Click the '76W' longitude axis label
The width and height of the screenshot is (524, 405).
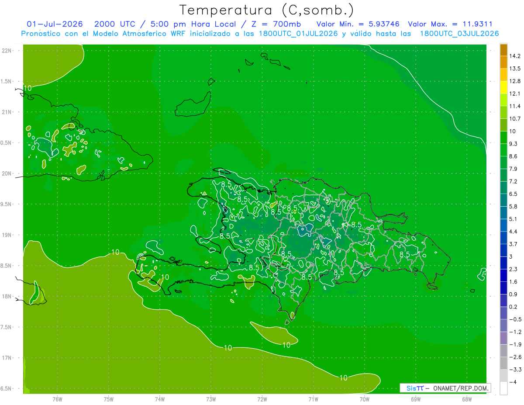pyautogui.click(x=57, y=399)
